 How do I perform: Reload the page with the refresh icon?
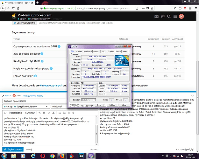point(13,8)
